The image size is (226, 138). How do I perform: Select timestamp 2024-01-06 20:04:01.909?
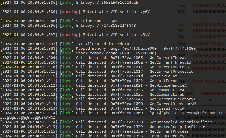coord(29,58)
